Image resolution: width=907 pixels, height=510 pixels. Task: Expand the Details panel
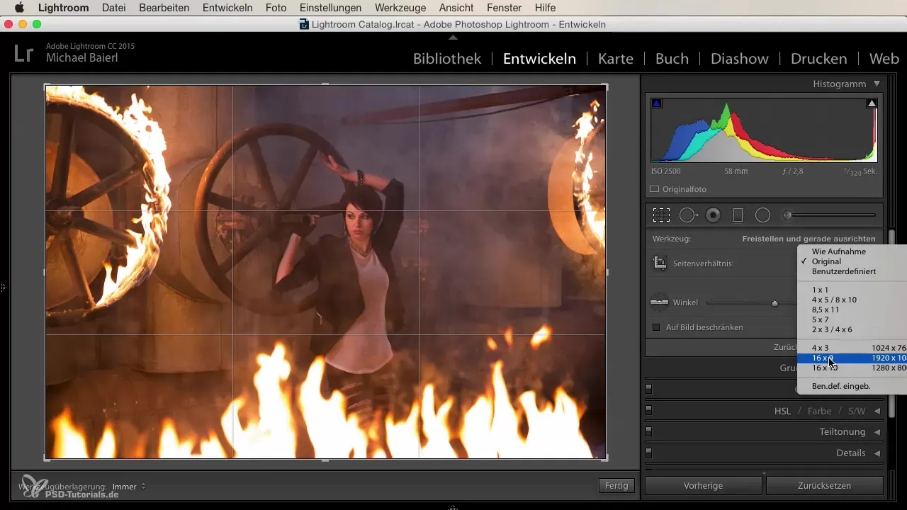click(x=877, y=453)
